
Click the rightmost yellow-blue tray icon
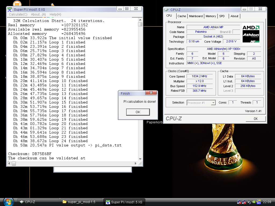click(259, 202)
